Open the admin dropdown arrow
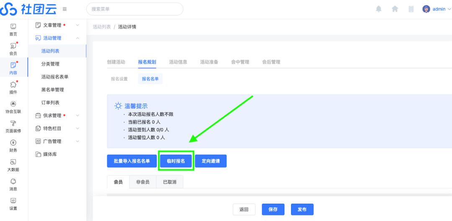This screenshot has height=221, width=452. [449, 9]
